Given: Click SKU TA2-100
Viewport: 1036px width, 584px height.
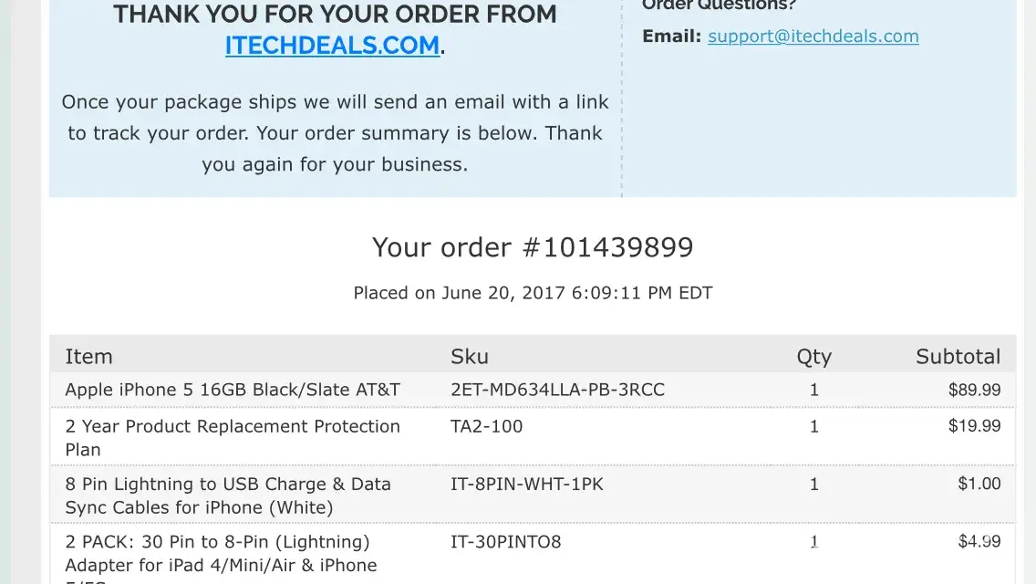Looking at the screenshot, I should [486, 426].
